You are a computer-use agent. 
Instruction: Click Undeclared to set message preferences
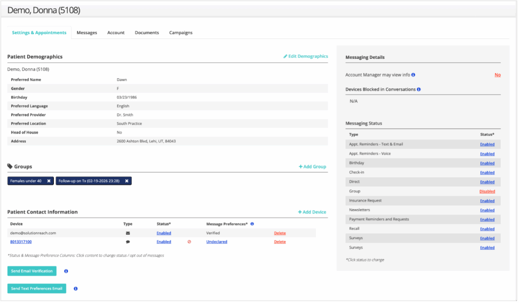[x=217, y=241]
